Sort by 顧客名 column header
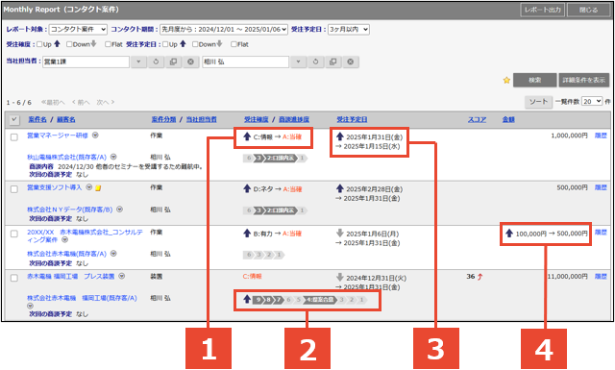The image size is (615, 370). 66,119
